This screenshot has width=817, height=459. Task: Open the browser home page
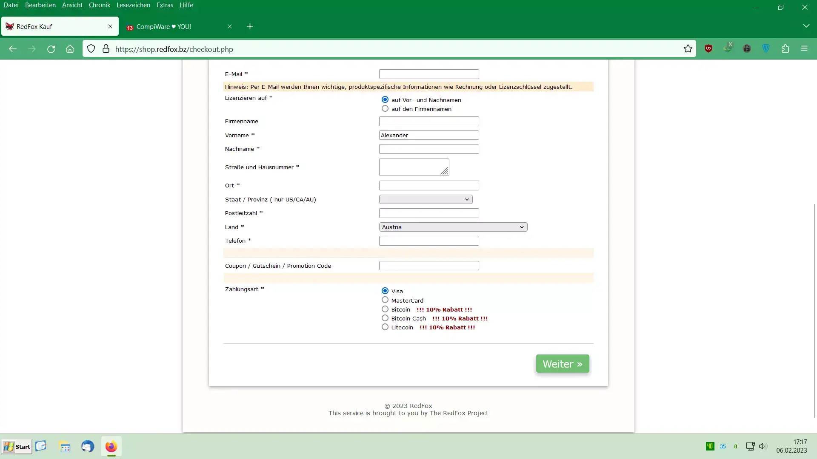click(x=70, y=49)
